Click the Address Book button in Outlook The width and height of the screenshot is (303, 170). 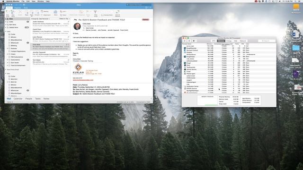pyautogui.click(x=107, y=15)
